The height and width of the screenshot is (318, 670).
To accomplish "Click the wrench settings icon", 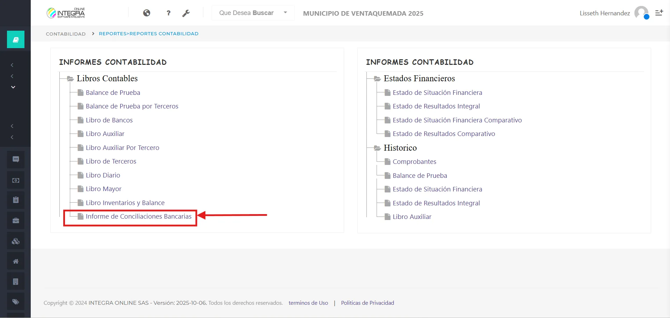I will click(186, 13).
